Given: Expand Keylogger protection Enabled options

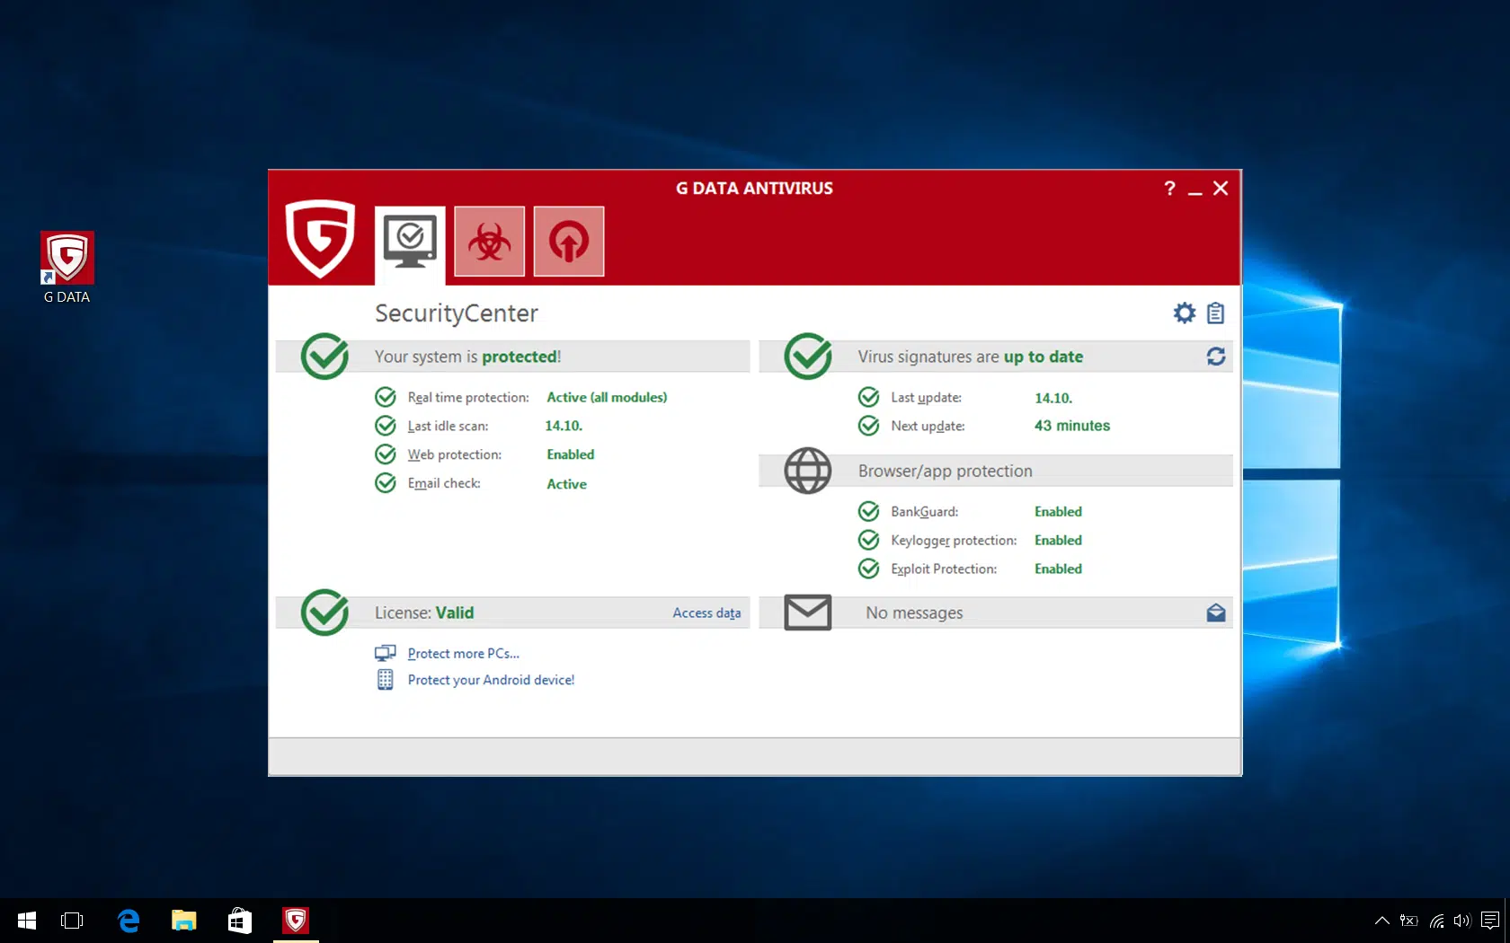Looking at the screenshot, I should 1058,540.
